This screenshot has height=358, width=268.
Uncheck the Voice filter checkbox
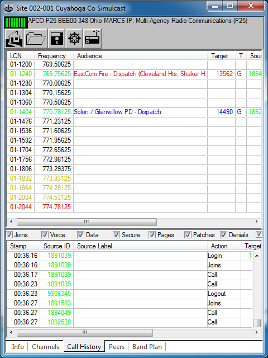point(45,235)
